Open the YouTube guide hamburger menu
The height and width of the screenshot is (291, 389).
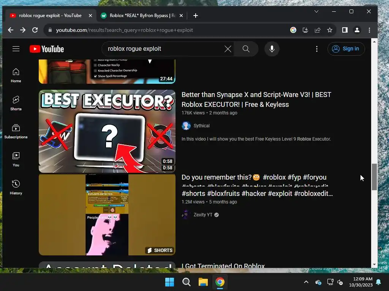tap(16, 49)
